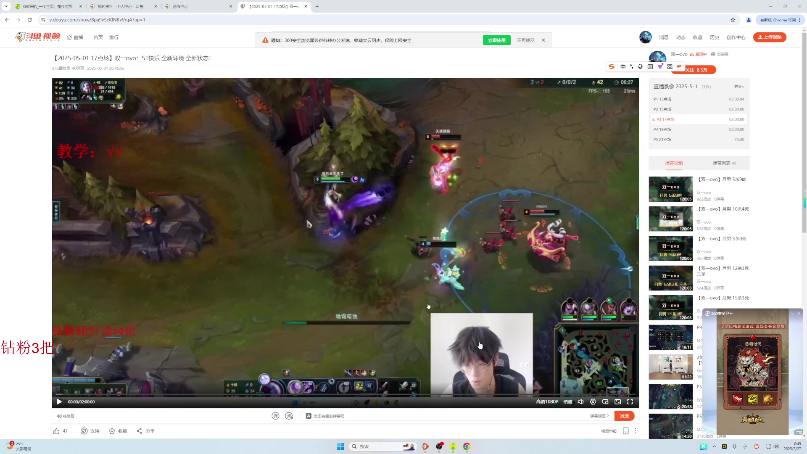Open the Windows Start menu
This screenshot has height=454, width=807.
pyautogui.click(x=340, y=446)
